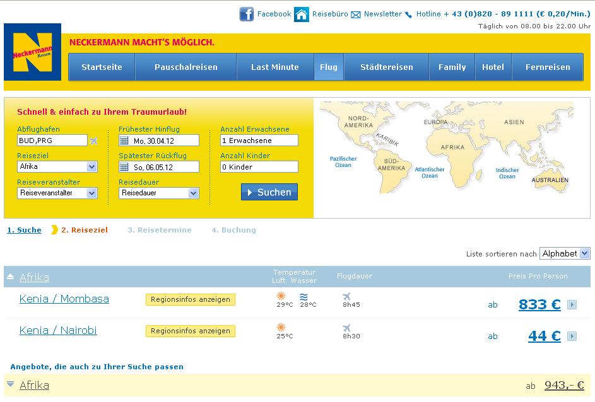This screenshot has width=595, height=402.
Task: Click the Facebook logo icon
Action: pos(247,14)
